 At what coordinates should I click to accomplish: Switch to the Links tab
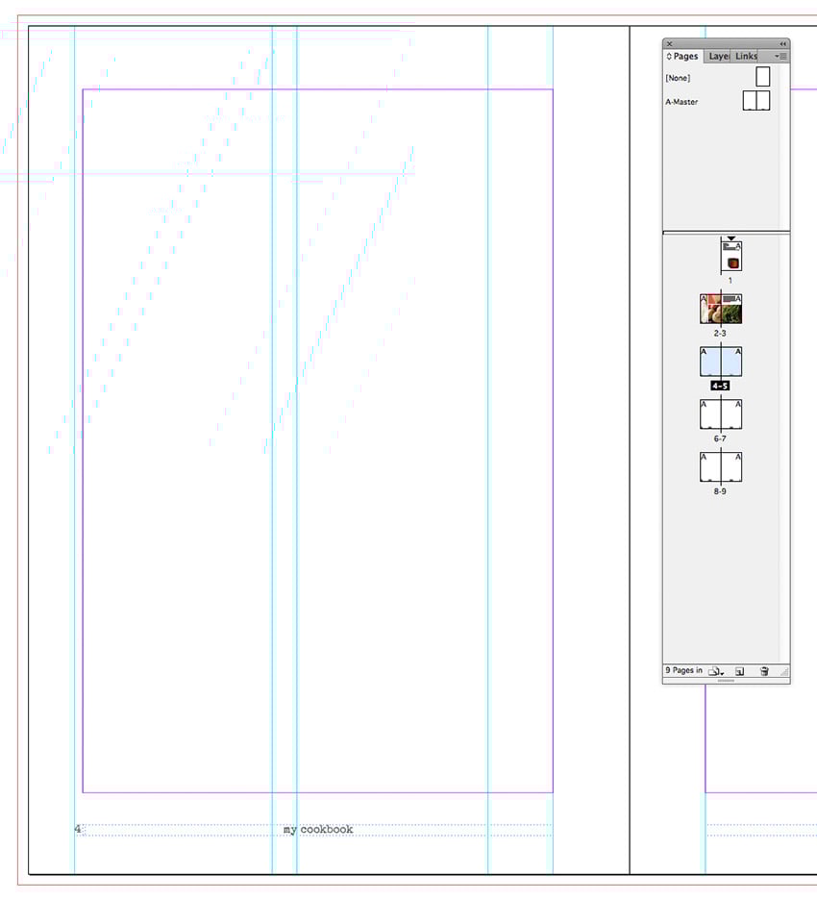[745, 56]
